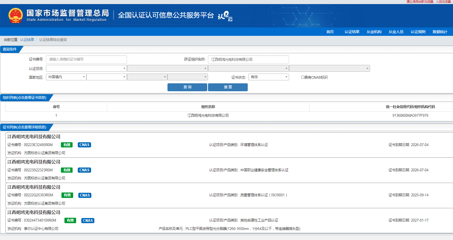Click certificate number 00223S22323R0M
The width and height of the screenshot is (453, 240).
[38, 170]
